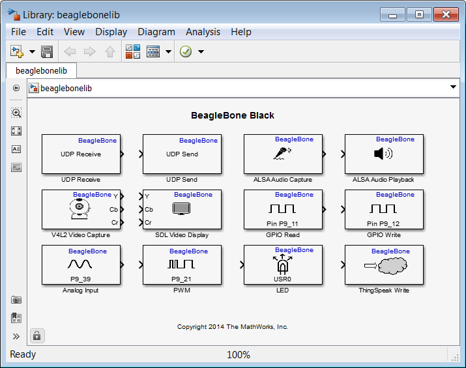
Task: Click the Zoom In palette icon
Action: click(x=16, y=113)
